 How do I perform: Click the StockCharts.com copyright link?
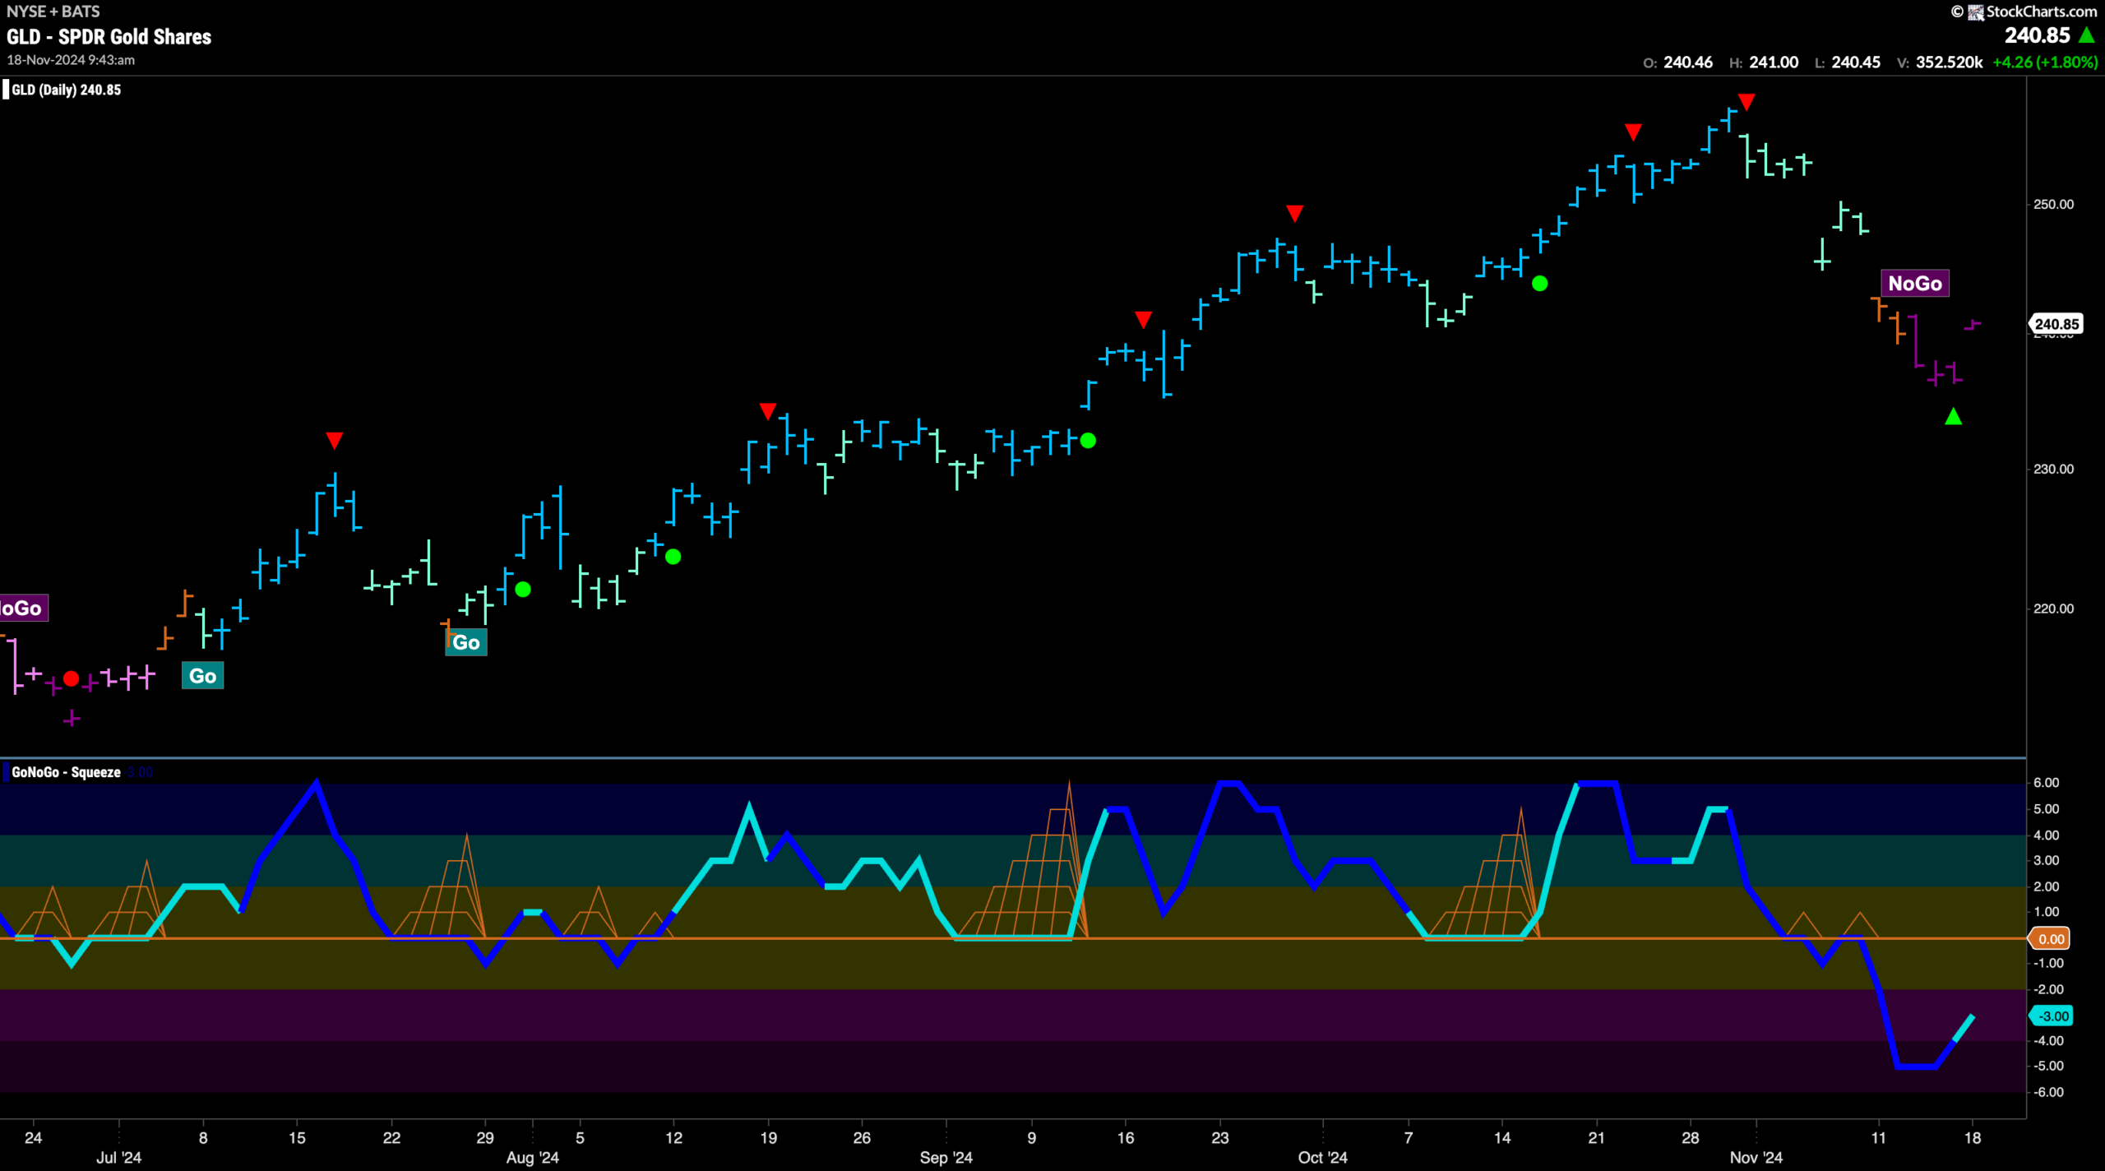tap(2024, 12)
